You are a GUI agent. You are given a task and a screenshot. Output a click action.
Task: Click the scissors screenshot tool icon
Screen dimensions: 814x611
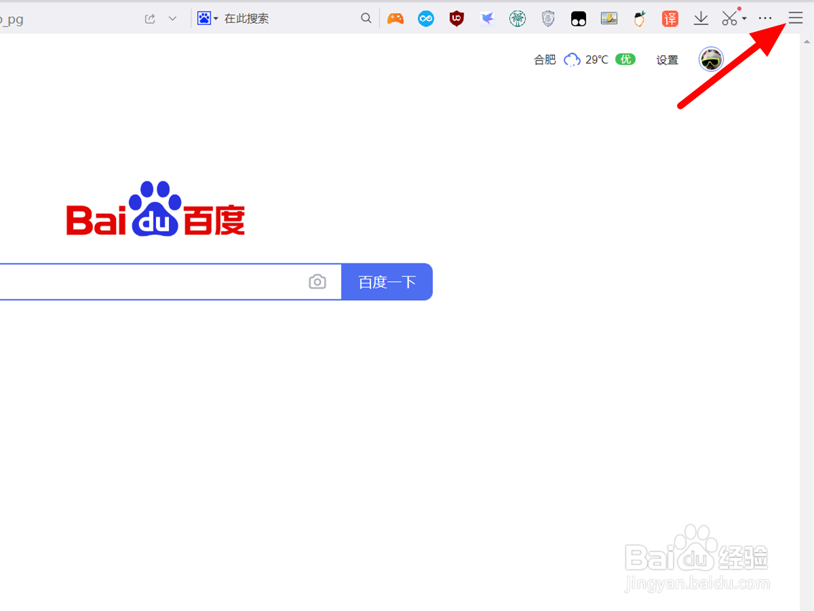(729, 19)
